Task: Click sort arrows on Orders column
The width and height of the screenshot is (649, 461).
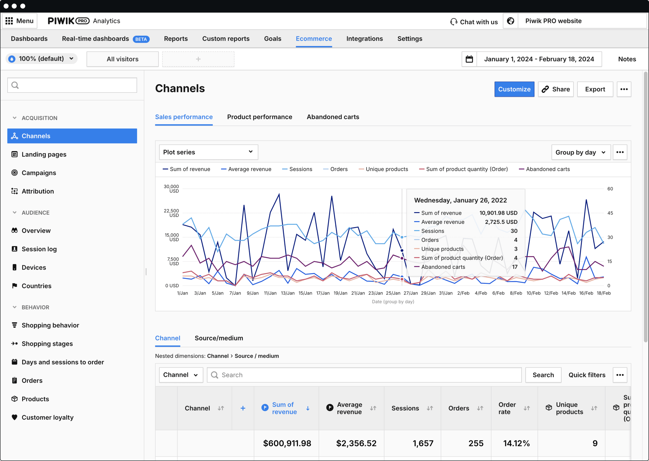Action: click(x=480, y=408)
